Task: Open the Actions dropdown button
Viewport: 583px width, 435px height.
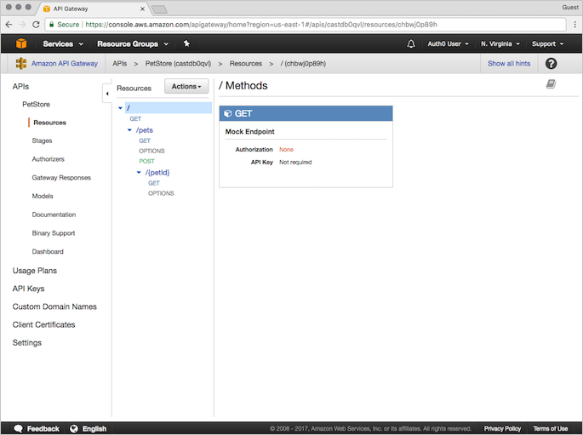Action: point(186,86)
